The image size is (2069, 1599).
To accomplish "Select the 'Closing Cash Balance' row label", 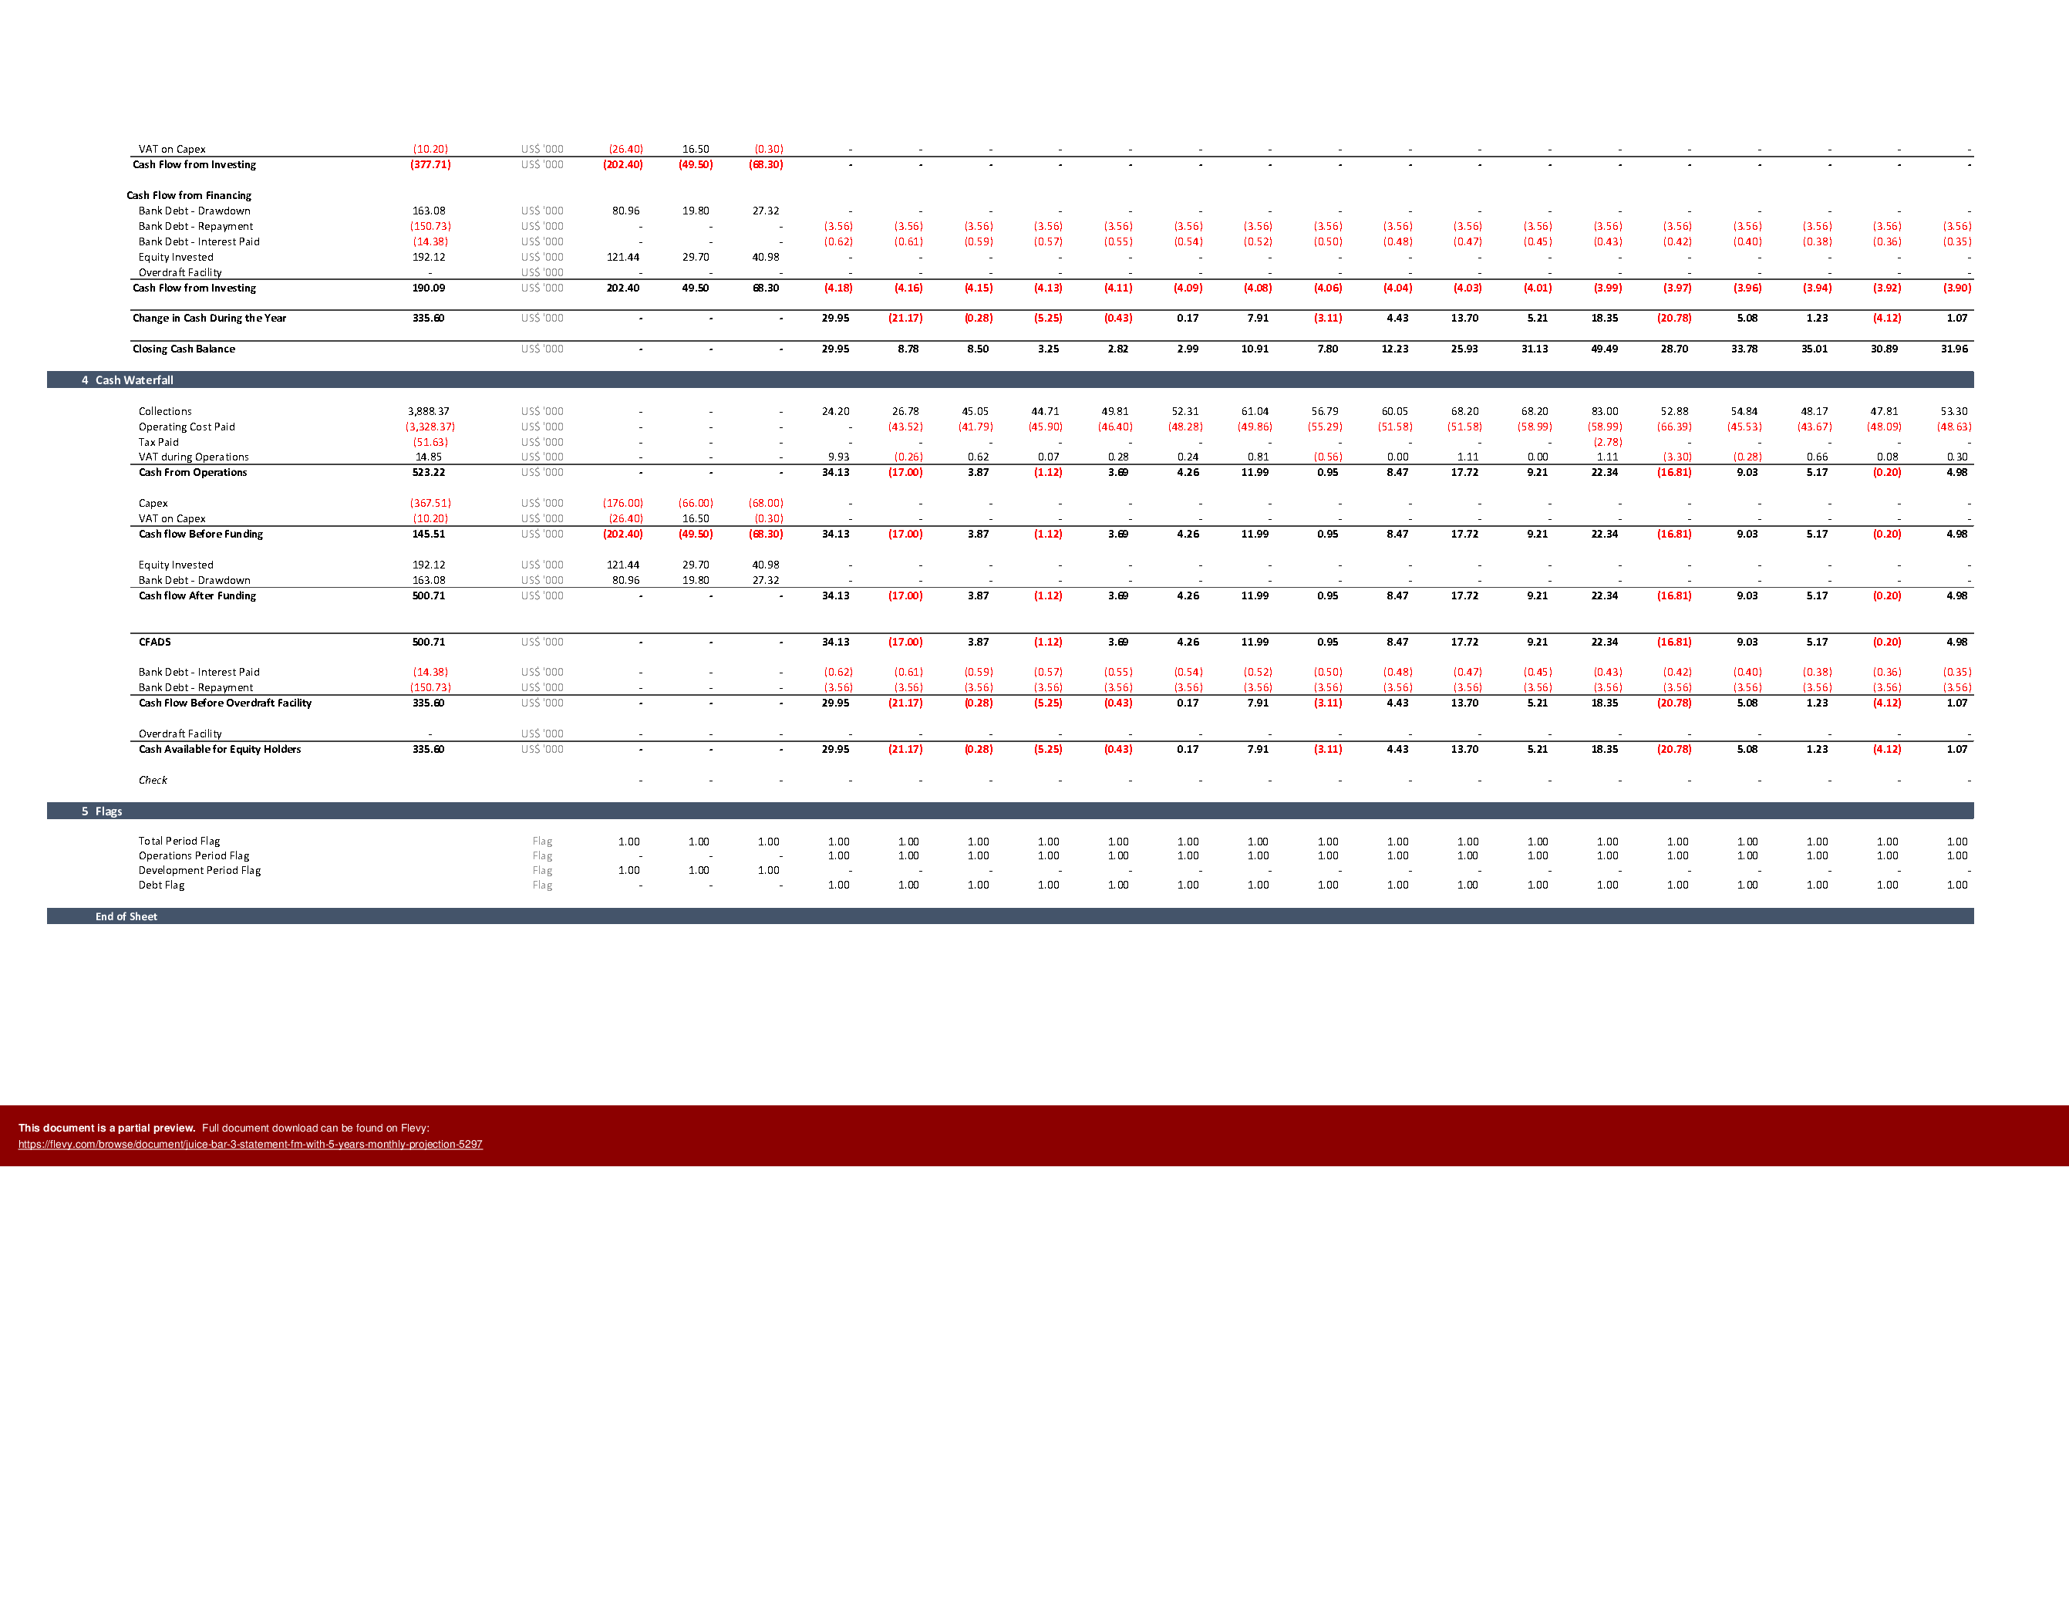I will pyautogui.click(x=184, y=349).
